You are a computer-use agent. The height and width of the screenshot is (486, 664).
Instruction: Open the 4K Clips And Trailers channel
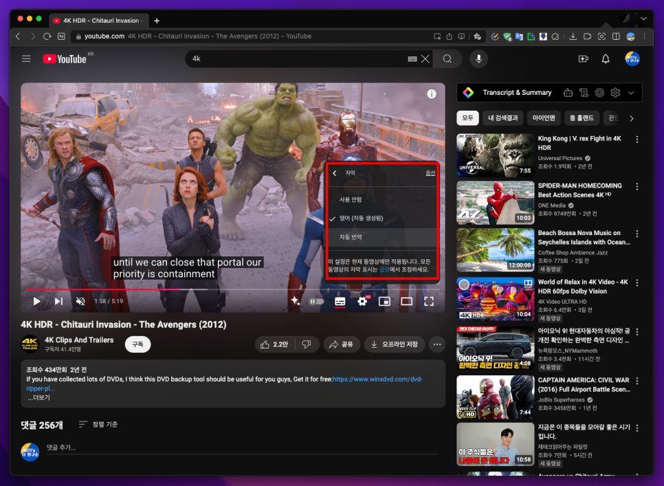pos(79,340)
